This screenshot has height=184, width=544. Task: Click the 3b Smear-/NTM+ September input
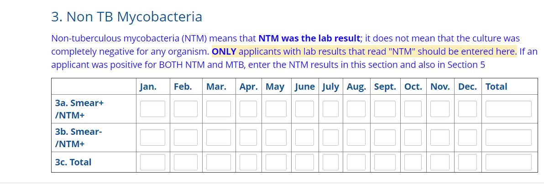point(385,138)
